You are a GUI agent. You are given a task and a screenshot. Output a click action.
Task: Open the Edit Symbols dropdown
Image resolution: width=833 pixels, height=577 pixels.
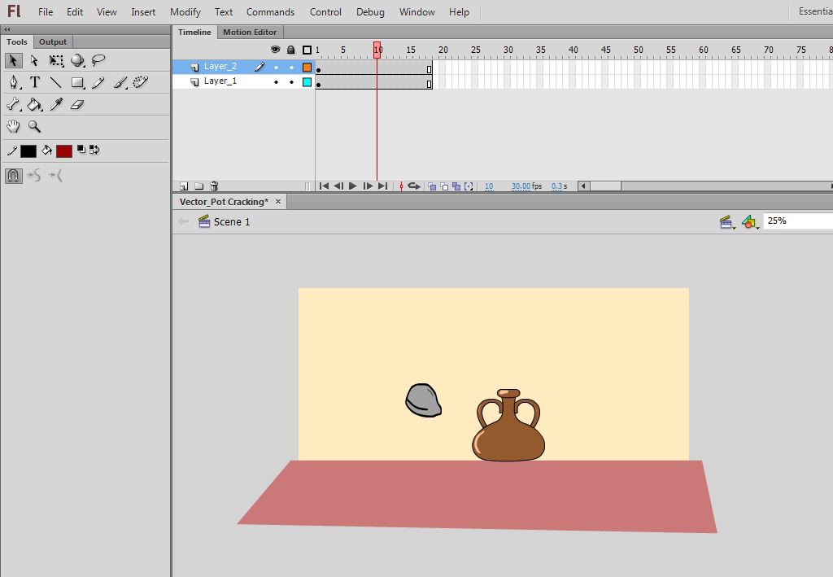point(750,221)
